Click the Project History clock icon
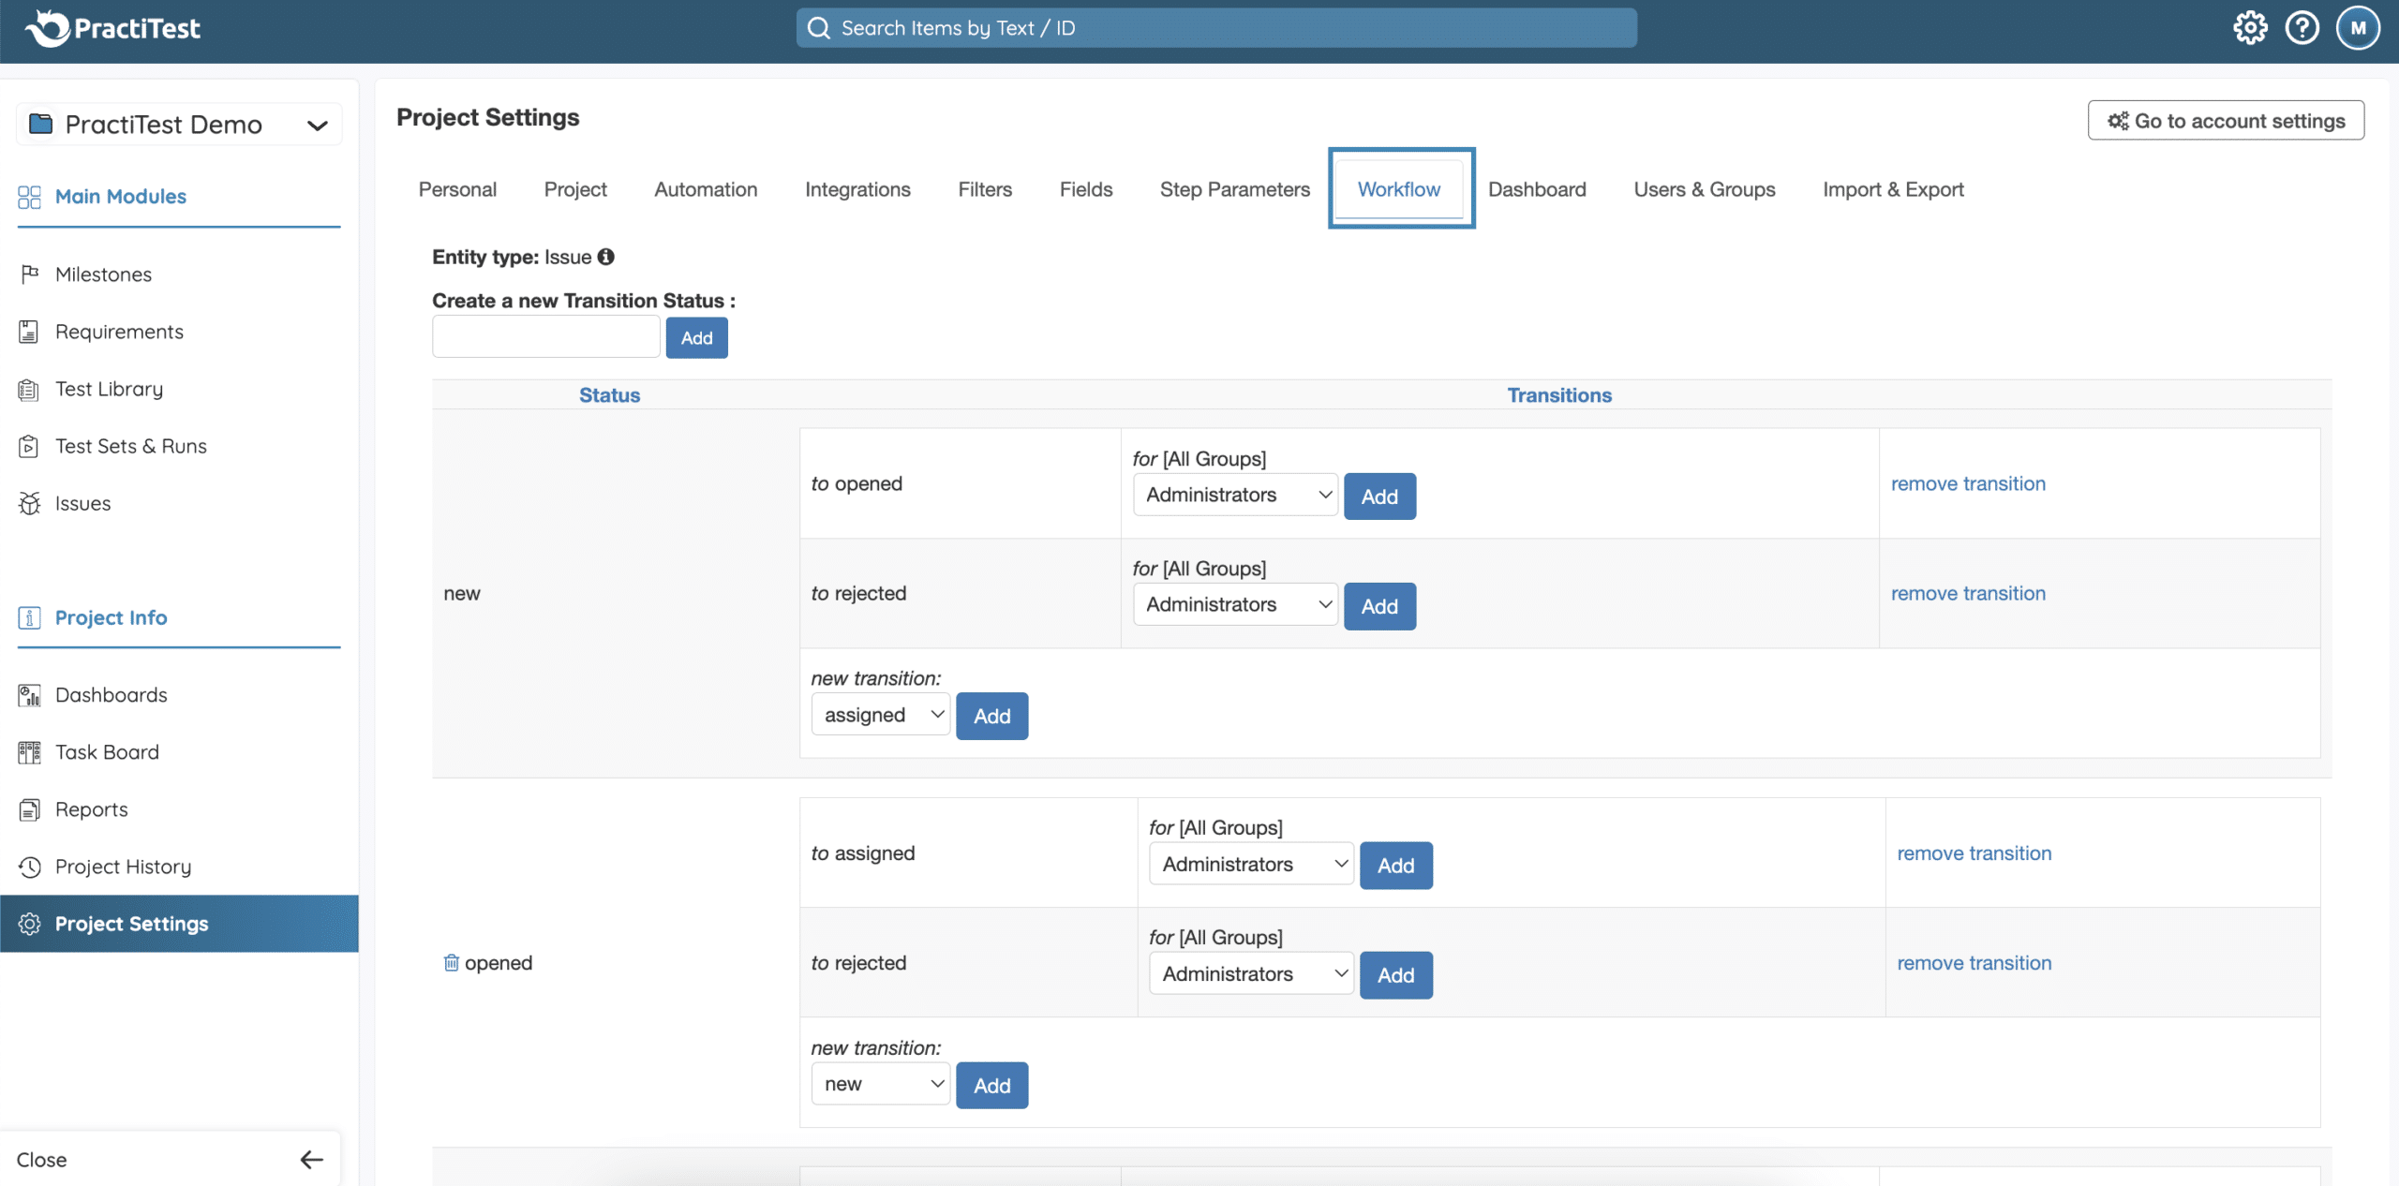The image size is (2399, 1186). (30, 867)
